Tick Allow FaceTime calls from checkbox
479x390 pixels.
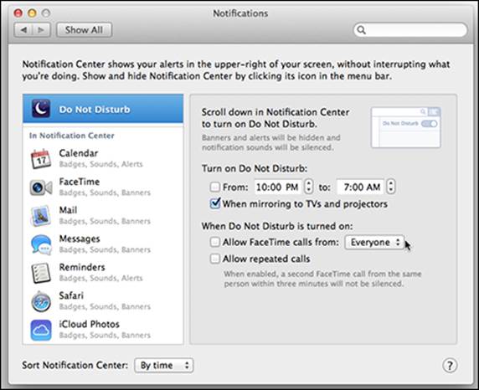(215, 242)
